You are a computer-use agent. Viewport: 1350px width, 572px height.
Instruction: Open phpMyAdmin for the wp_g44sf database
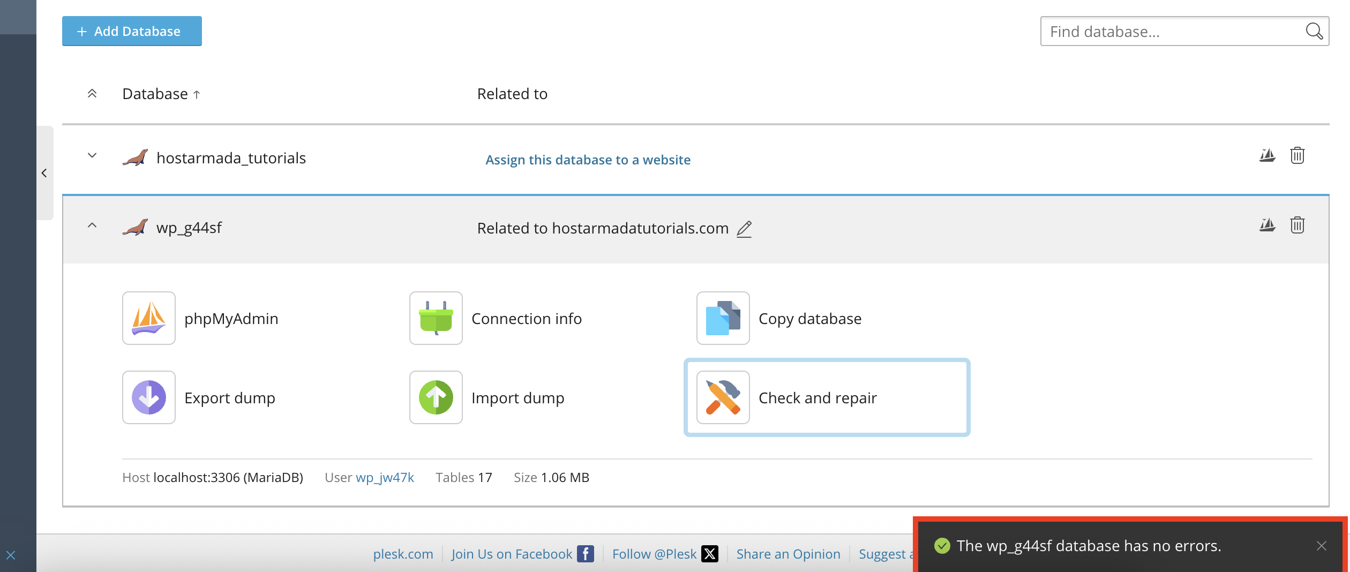click(x=149, y=318)
